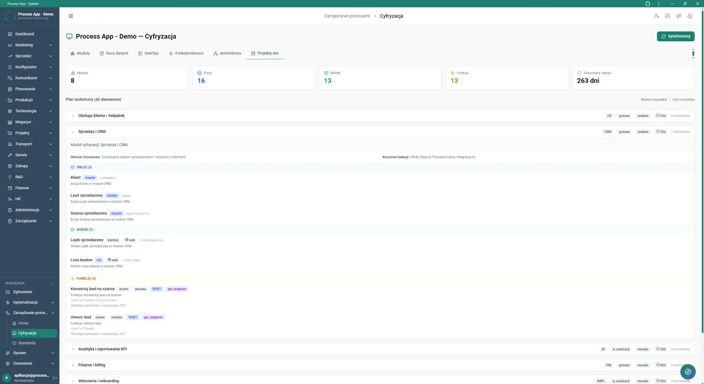Click the Lejek sprzedazowy view name
The width and height of the screenshot is (704, 384).
click(87, 240)
